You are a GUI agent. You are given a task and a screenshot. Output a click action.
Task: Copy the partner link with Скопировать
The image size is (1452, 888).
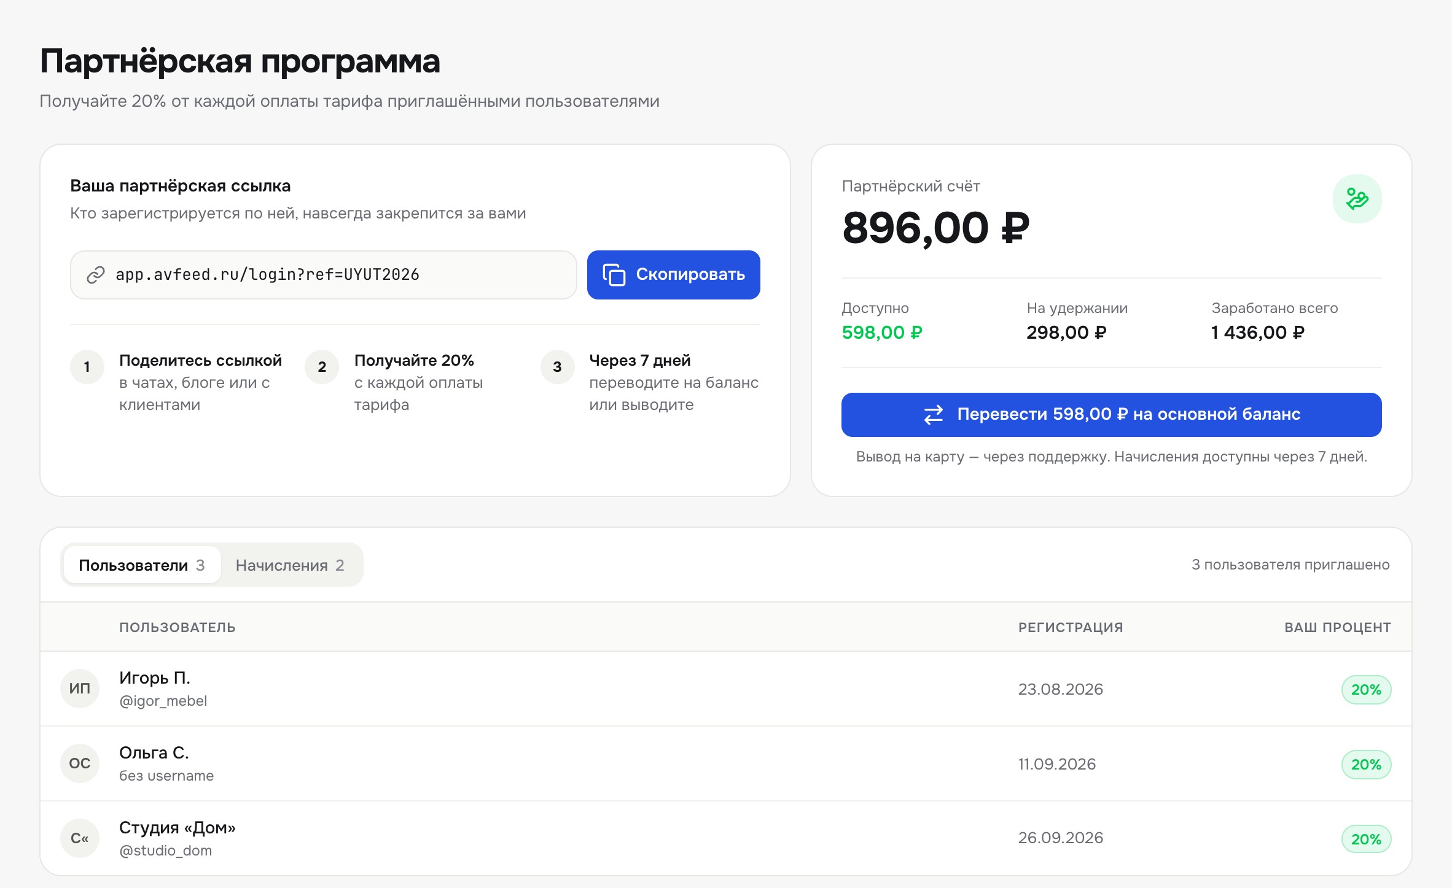(x=673, y=275)
